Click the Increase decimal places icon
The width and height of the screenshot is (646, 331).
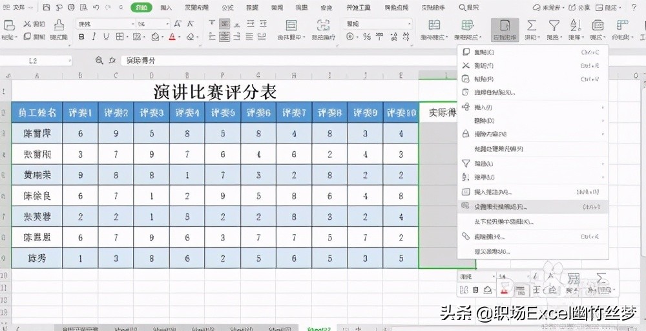coord(394,37)
